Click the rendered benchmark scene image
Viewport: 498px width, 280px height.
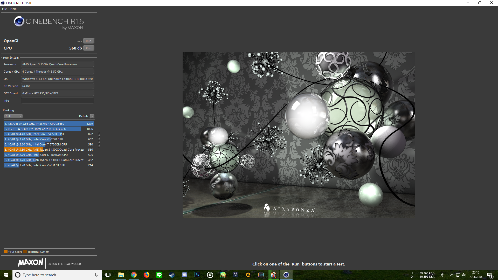pyautogui.click(x=299, y=135)
